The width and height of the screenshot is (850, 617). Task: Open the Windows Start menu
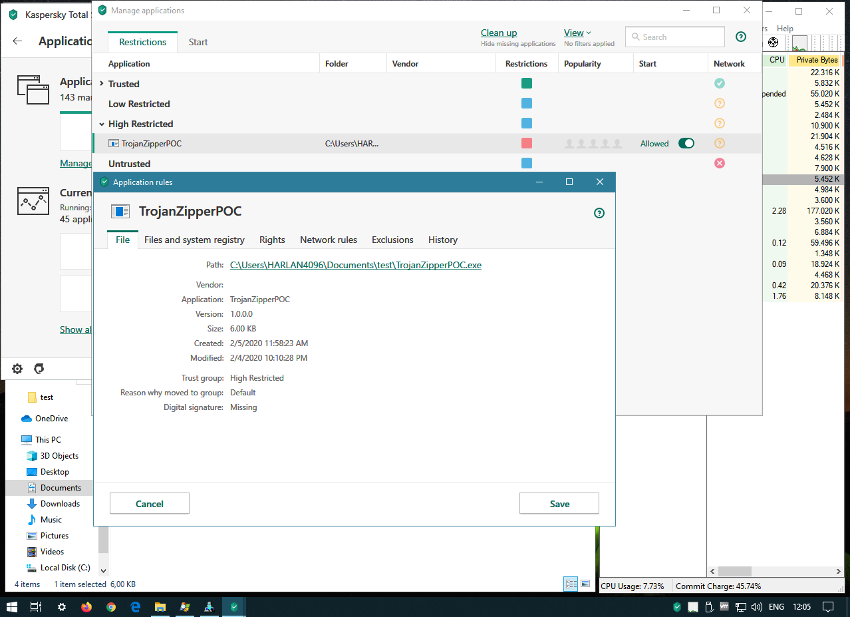click(12, 607)
